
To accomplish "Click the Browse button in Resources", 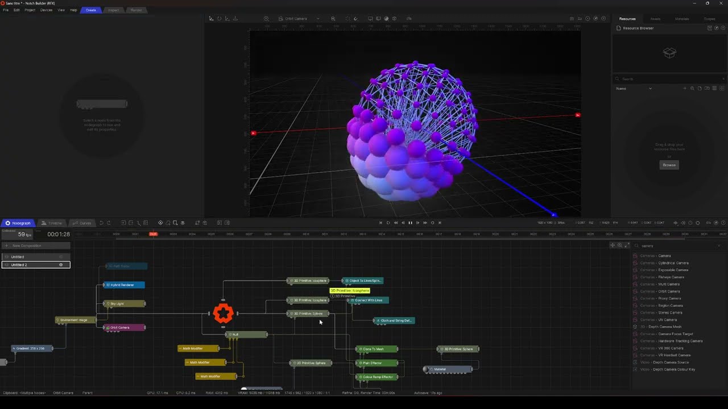I will tap(669, 165).
